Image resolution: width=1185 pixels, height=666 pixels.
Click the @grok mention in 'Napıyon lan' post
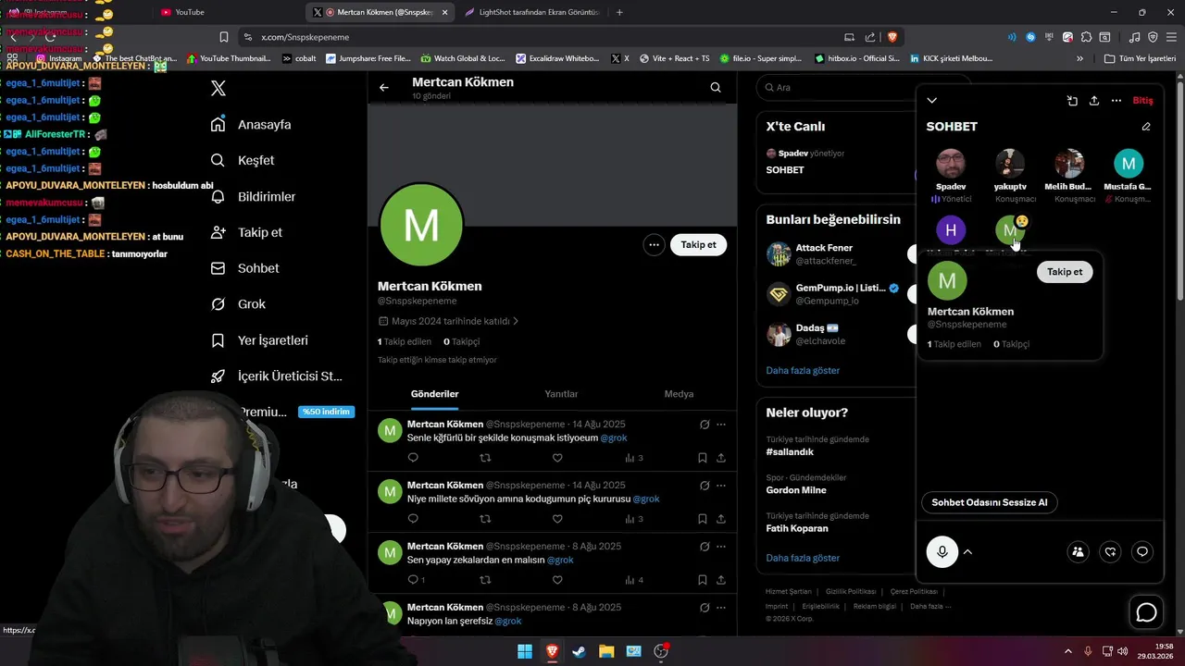(508, 622)
